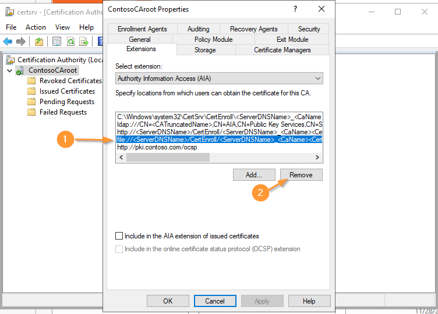438x314 pixels.
Task: Click the dialog Help button
Action: click(309, 301)
